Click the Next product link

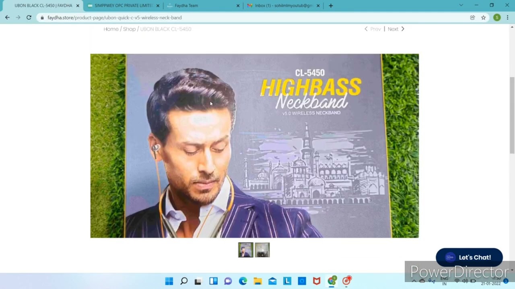(x=396, y=29)
